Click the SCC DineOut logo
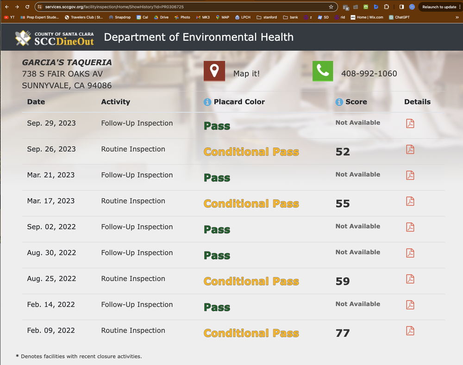 point(55,38)
